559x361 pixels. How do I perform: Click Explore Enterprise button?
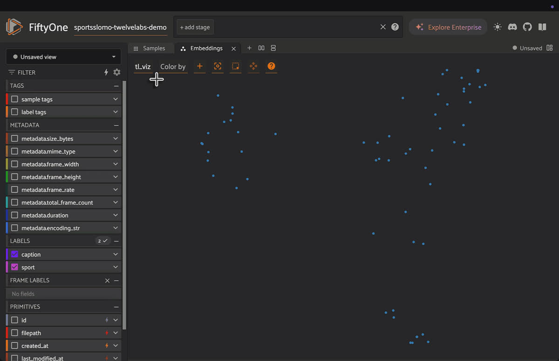click(x=448, y=27)
